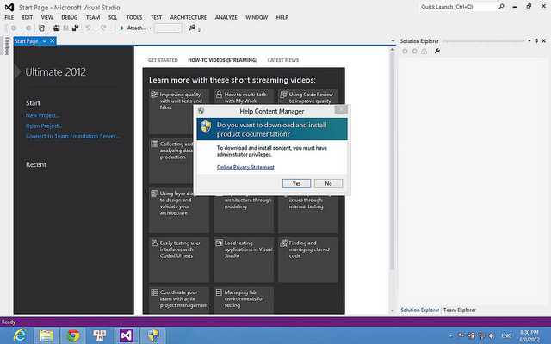Viewport: 551px width, 344px height.
Task: Click the Find in Files toolbar icon
Action: (x=192, y=28)
